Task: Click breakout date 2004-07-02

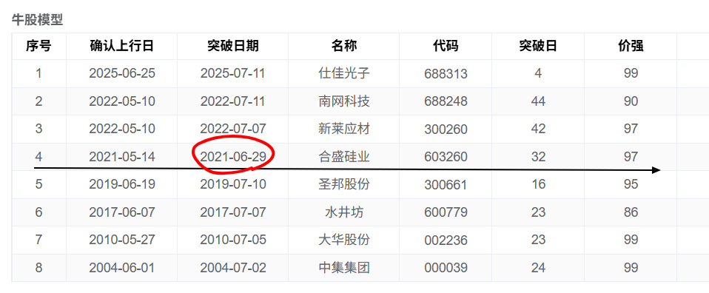Action: tap(233, 268)
